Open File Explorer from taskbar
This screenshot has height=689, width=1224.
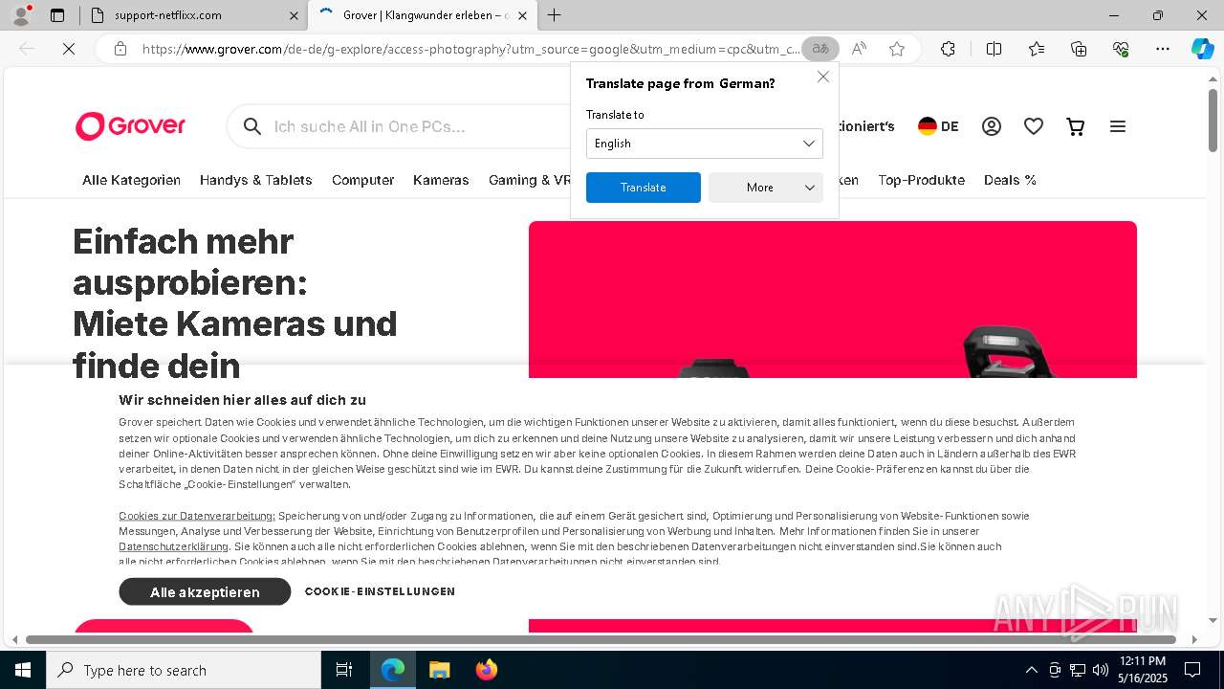tap(439, 670)
